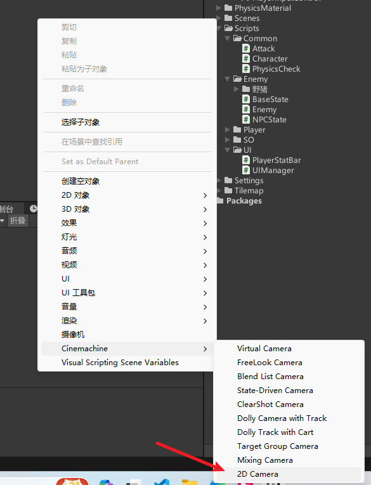Click the clock icon beside console tab

[34, 209]
